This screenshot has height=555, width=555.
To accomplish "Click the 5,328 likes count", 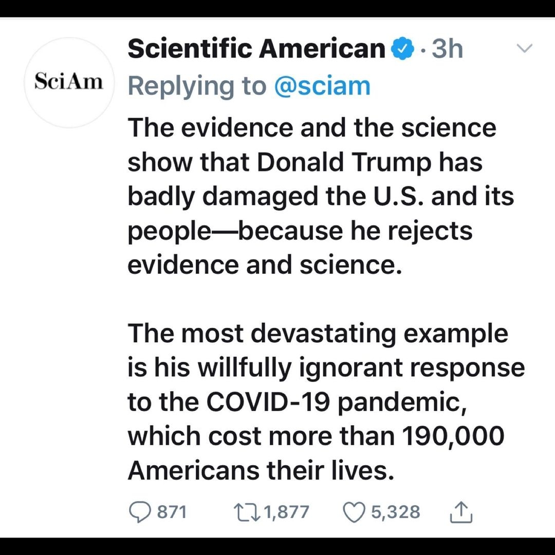I will (396, 512).
